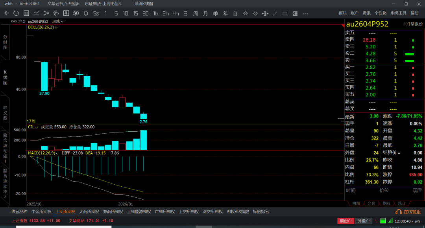Viewport: 425px width, 228px height.
Task: Open the BOLL(26,26,2) indicator dropdown
Action: (43, 28)
